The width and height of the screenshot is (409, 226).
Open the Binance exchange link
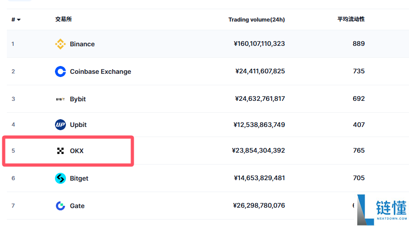point(82,44)
